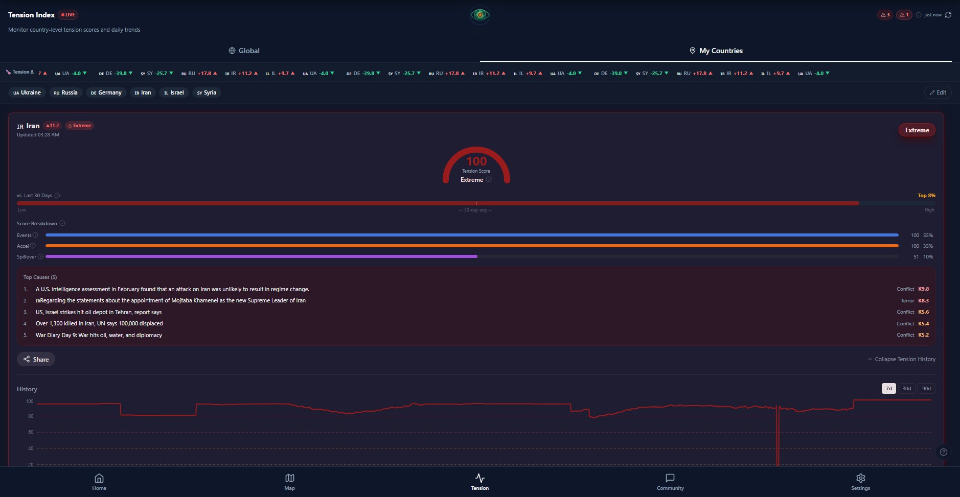Select the 7d history range

pyautogui.click(x=889, y=389)
